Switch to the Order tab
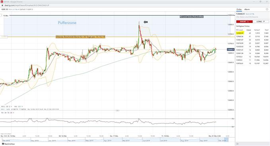The width and height of the screenshot is (270, 146). pos(239,9)
